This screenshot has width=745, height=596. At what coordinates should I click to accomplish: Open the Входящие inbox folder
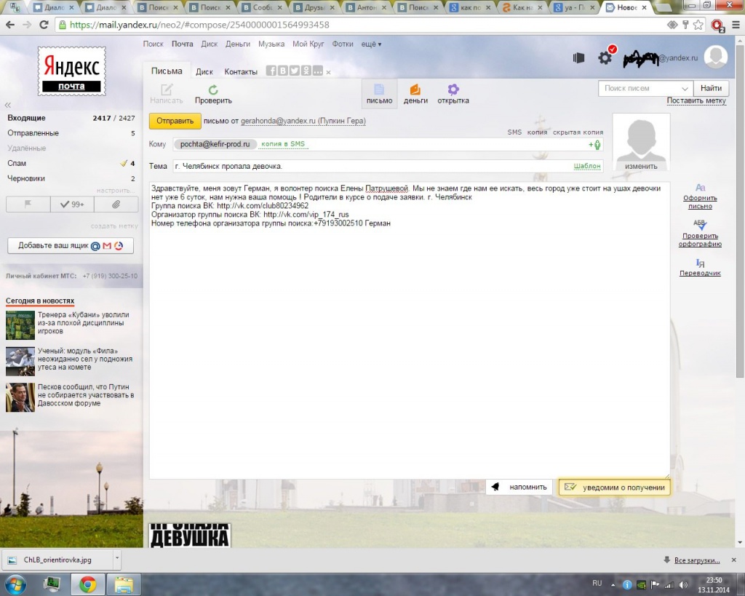pyautogui.click(x=27, y=118)
